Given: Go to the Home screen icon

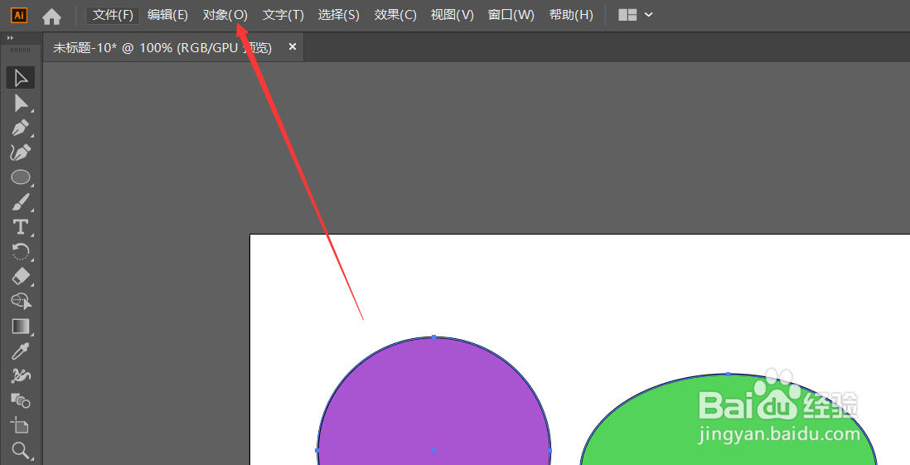Looking at the screenshot, I should [51, 16].
